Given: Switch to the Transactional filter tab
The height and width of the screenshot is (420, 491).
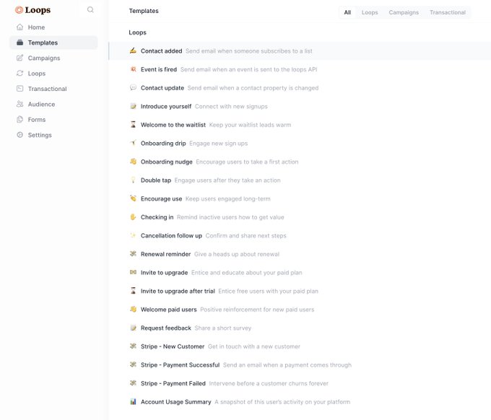Looking at the screenshot, I should coord(448,12).
